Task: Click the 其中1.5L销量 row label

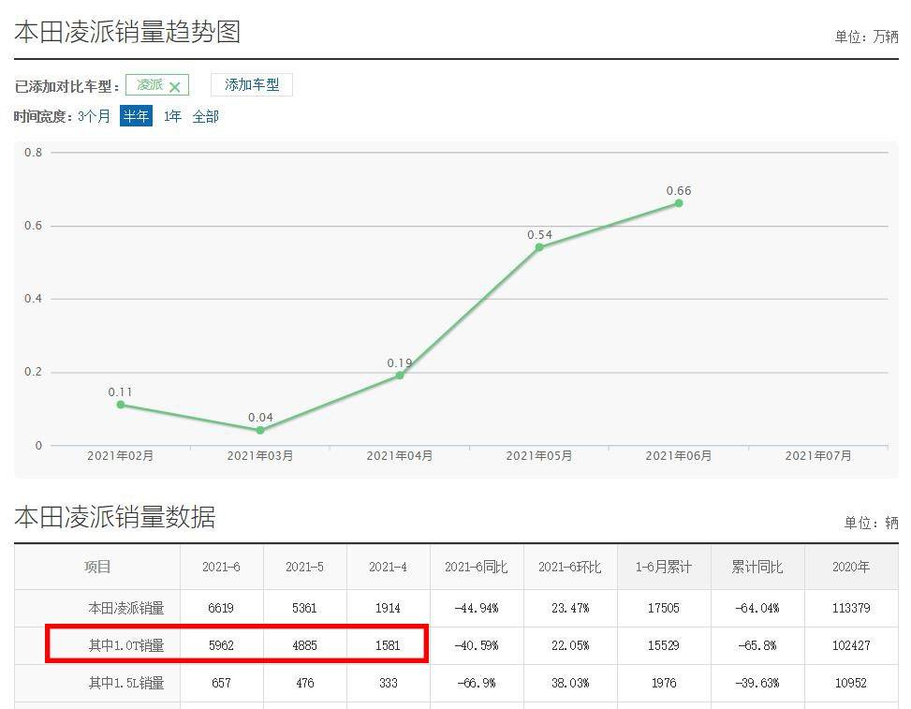Action: tap(126, 683)
